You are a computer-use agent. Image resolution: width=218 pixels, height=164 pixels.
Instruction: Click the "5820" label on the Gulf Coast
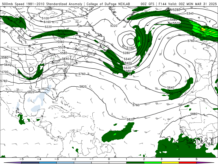coord(31,92)
